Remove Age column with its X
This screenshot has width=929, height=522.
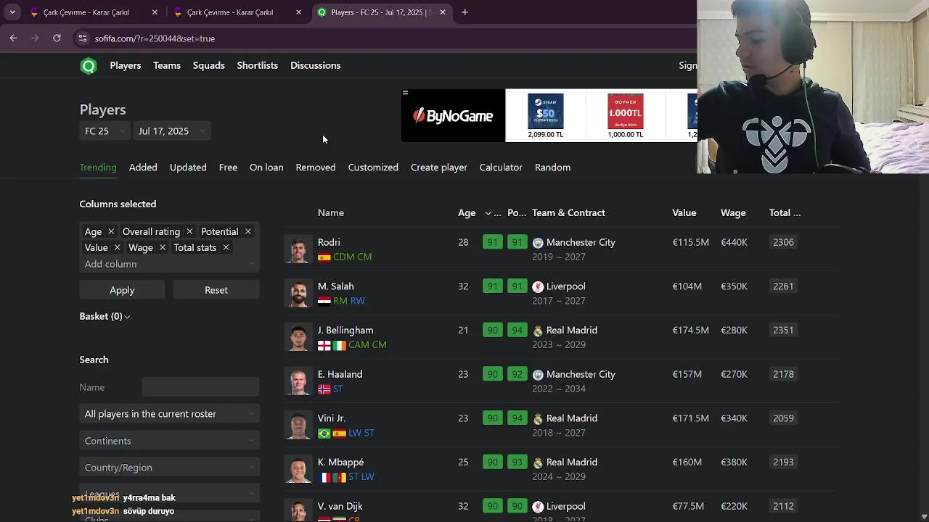(x=111, y=231)
